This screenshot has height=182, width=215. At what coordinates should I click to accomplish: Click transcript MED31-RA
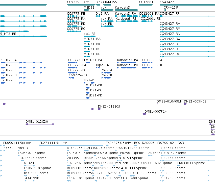[92, 39]
